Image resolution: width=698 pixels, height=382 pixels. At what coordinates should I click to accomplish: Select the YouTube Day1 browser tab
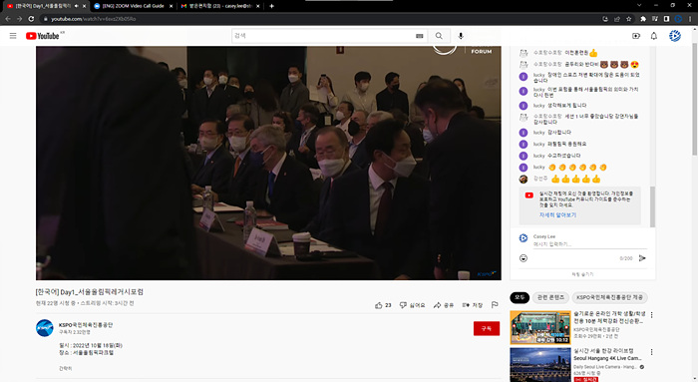(x=43, y=6)
